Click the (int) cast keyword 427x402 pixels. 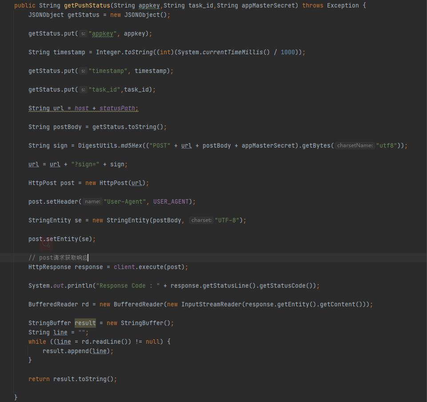point(165,52)
